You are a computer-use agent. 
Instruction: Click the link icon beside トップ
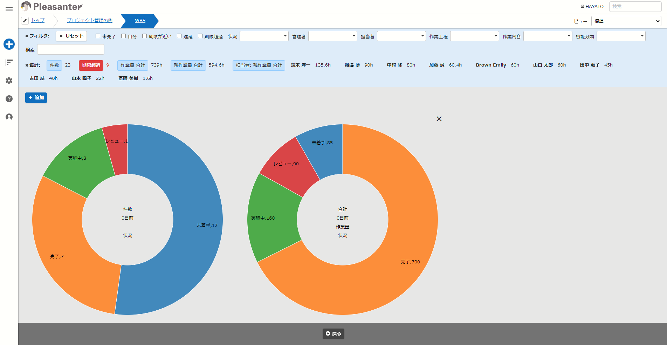click(x=25, y=21)
